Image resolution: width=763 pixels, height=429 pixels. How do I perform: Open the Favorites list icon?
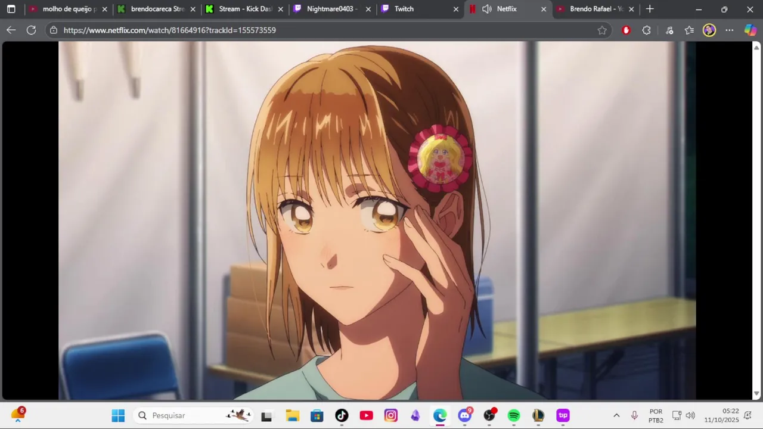[x=689, y=30]
